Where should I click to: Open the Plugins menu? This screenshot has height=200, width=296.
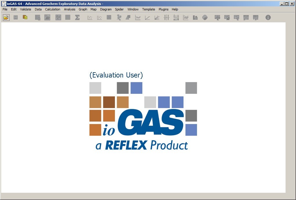coord(163,9)
